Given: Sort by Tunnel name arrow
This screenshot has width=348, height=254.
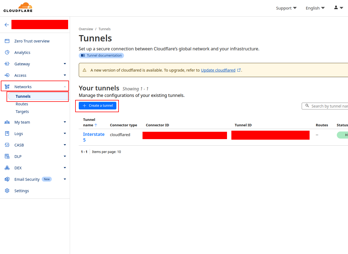Looking at the screenshot, I should coord(96,125).
